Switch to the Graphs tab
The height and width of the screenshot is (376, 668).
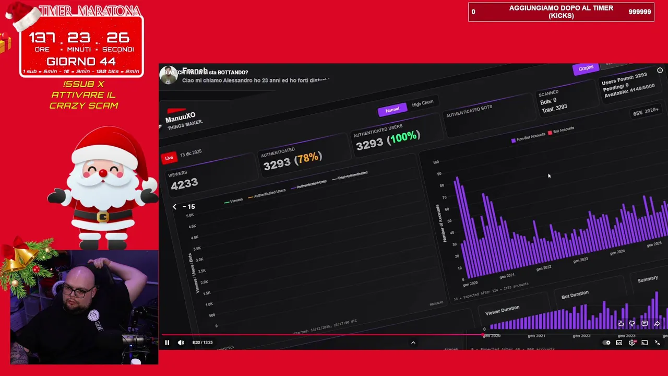(586, 68)
